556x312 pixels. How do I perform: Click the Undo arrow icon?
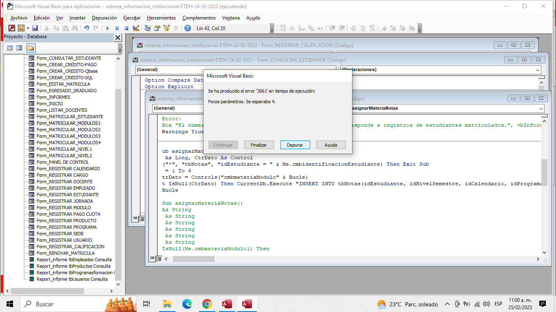pyautogui.click(x=86, y=28)
